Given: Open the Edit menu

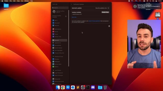Looking at the screenshot, I should coord(14,1).
